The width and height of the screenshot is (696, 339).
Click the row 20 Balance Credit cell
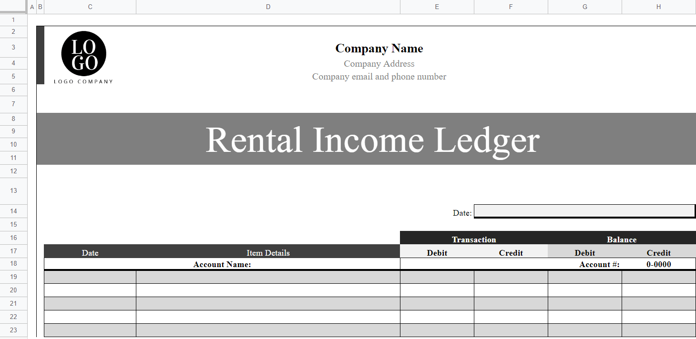[659, 290]
